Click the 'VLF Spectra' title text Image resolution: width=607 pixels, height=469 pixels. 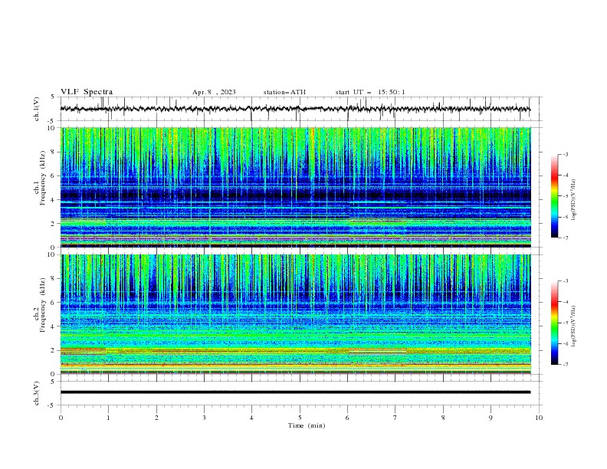pyautogui.click(x=87, y=92)
